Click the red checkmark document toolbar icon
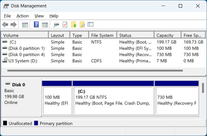Screen dimensions: 207x136 (65, 25)
